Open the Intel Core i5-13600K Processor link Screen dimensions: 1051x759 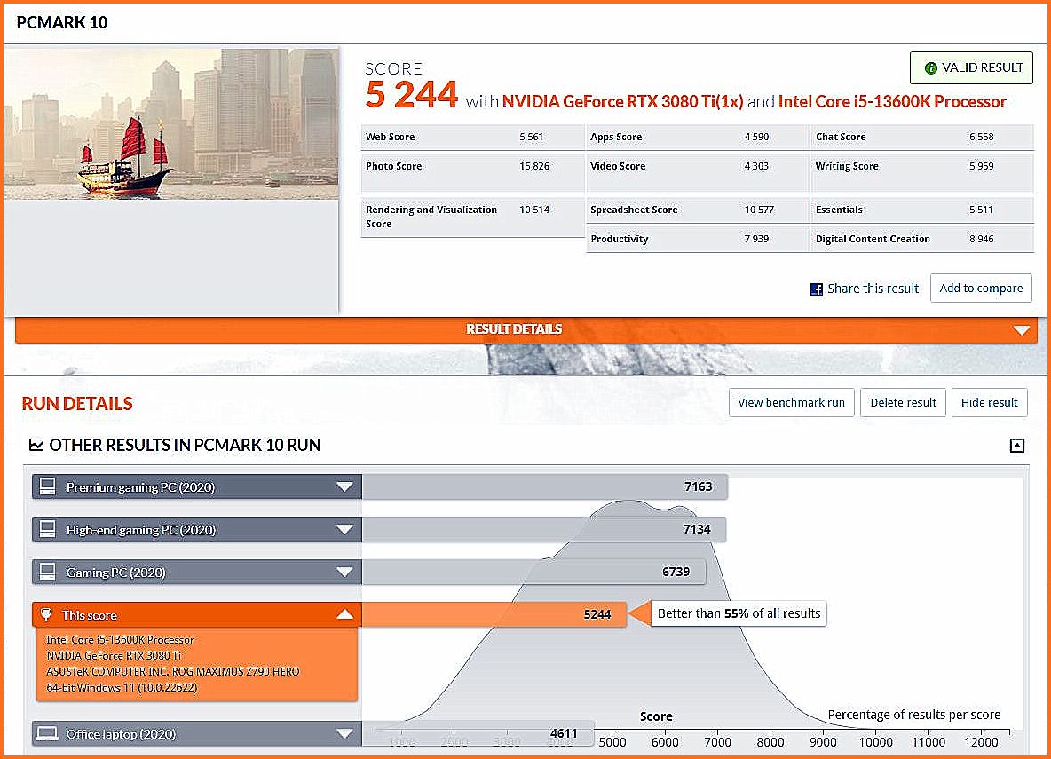pos(892,101)
